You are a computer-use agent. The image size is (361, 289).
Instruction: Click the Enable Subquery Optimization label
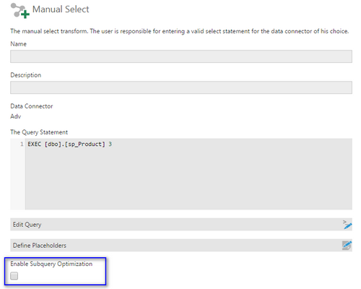click(51, 264)
